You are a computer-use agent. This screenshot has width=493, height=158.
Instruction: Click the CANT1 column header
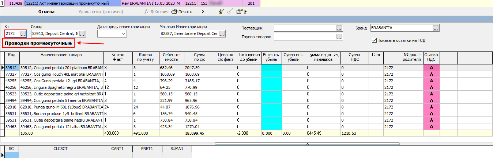pos(117,149)
